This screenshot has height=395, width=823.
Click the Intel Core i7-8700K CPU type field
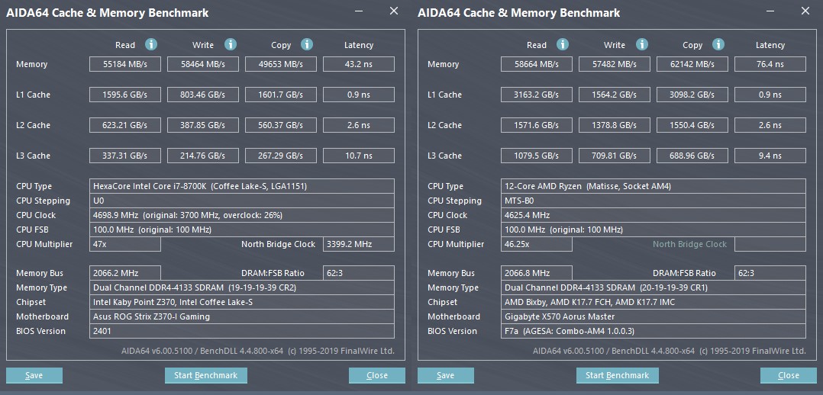pos(242,186)
